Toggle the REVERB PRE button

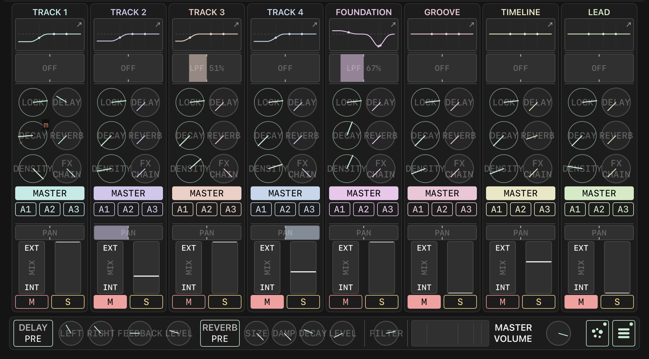click(220, 333)
